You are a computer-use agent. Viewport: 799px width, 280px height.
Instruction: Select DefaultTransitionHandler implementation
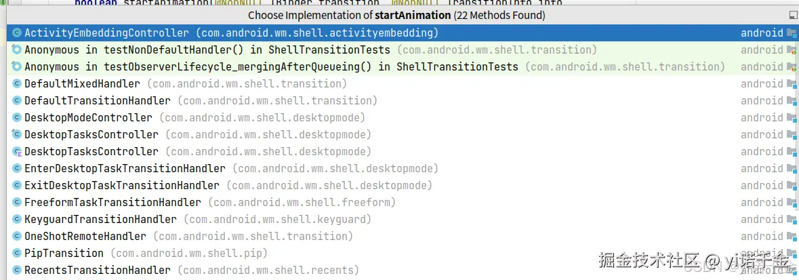pos(97,100)
